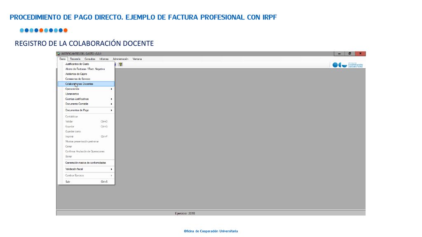The width and height of the screenshot is (422, 237).
Task: Close the Justificantes del Gasto window
Action: click(360, 53)
